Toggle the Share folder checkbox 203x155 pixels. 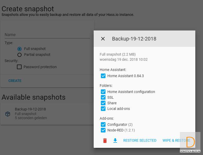pos(103,103)
